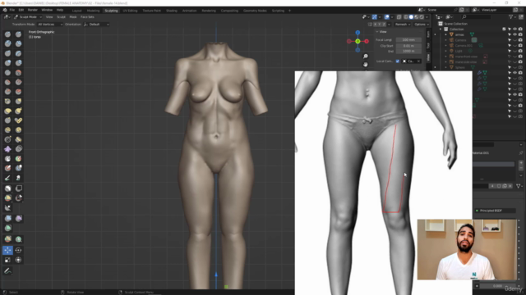Viewport: 526px width, 295px height.
Task: Adjust the clip End value
Action: pyautogui.click(x=408, y=51)
